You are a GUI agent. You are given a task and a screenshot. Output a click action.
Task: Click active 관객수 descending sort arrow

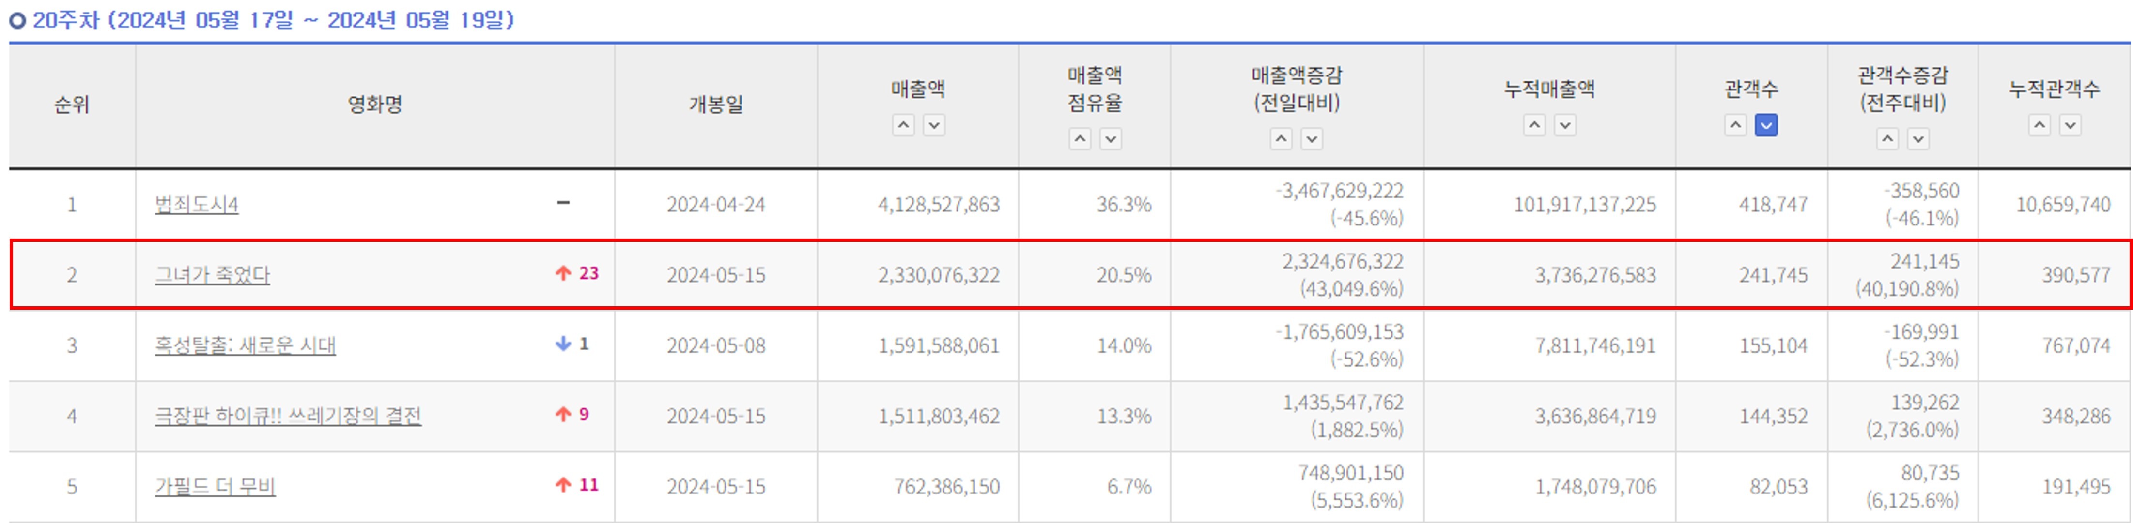(x=1766, y=126)
